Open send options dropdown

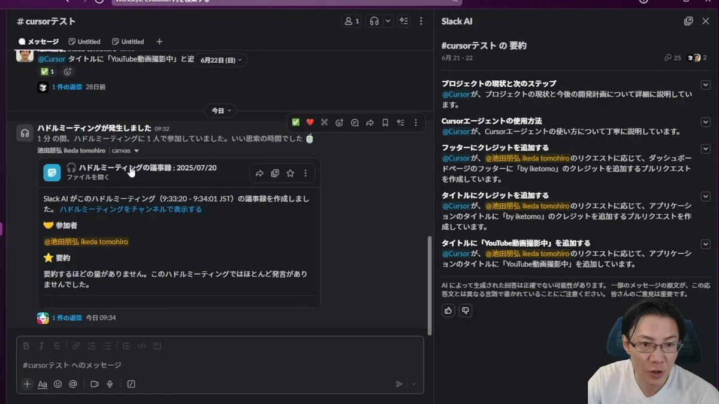[414, 384]
